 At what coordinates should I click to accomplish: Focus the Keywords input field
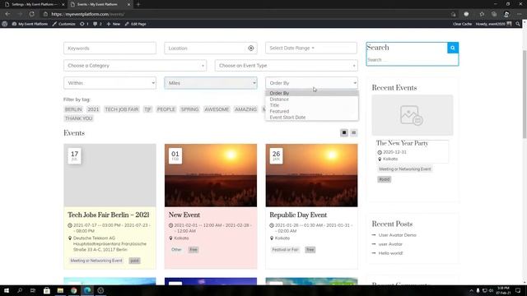pos(110,48)
